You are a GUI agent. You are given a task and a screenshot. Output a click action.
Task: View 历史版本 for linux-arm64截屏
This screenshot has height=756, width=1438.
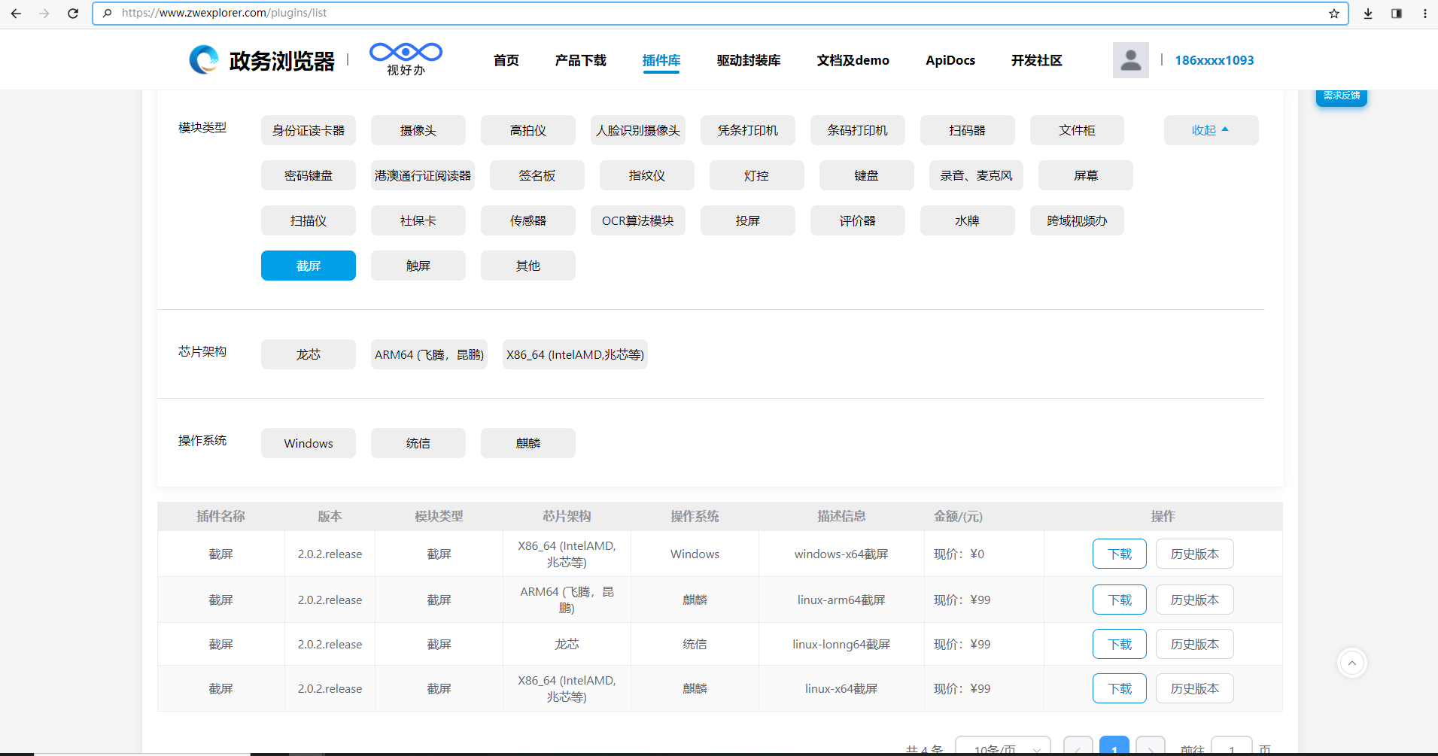(1195, 600)
